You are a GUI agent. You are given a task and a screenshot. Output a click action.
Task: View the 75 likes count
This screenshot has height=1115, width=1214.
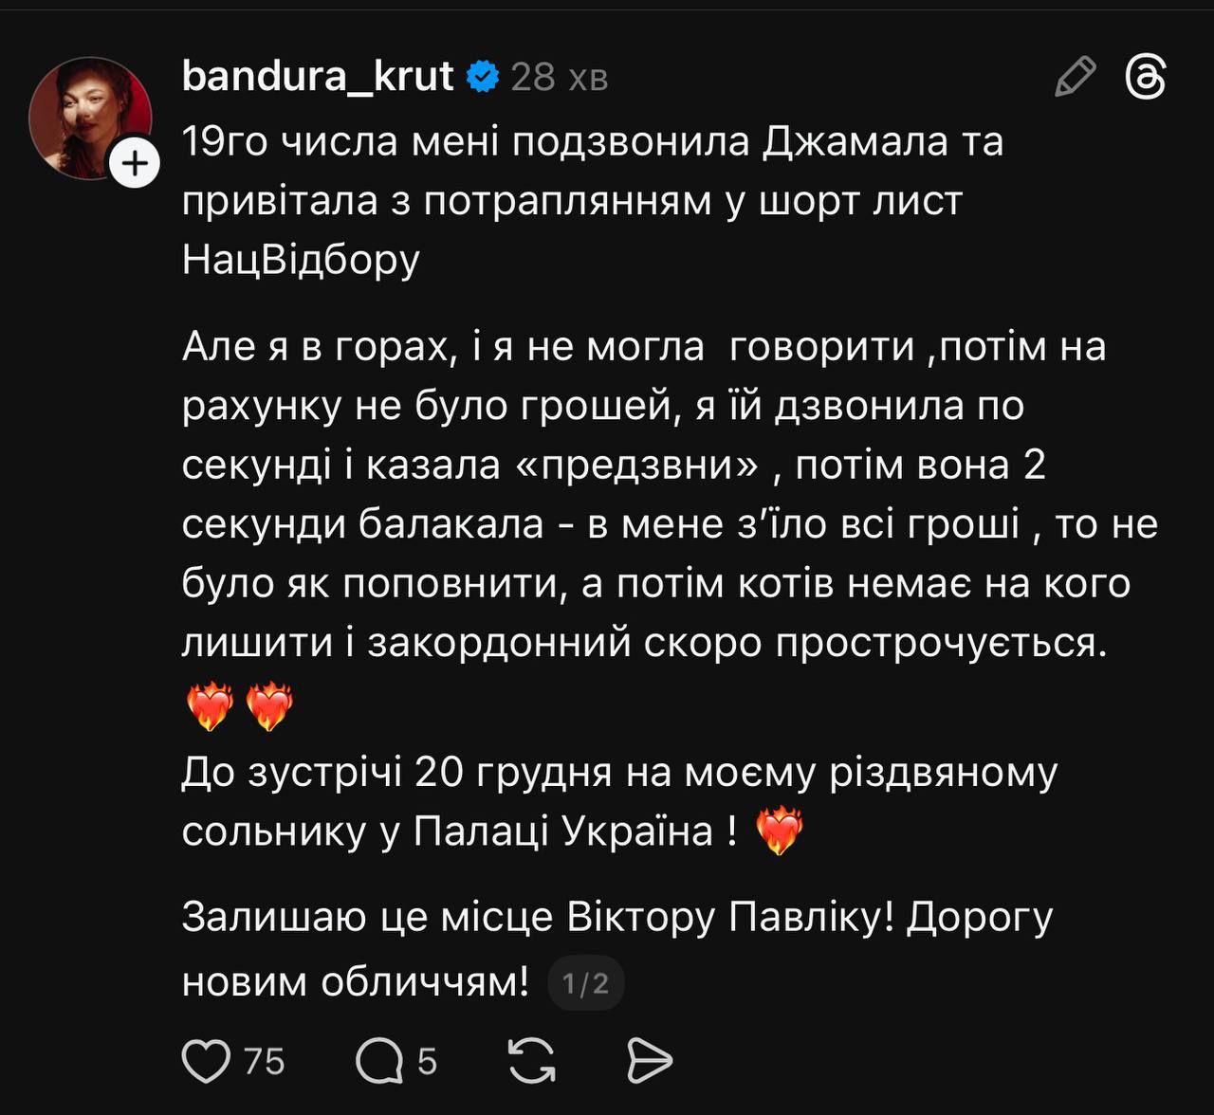tap(264, 1061)
